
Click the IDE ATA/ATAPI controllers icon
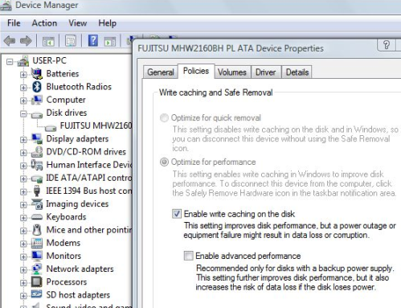pos(37,179)
